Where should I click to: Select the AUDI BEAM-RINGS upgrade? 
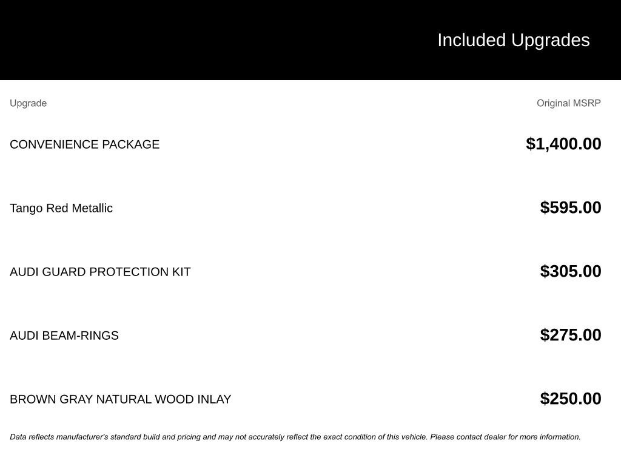[x=64, y=336]
